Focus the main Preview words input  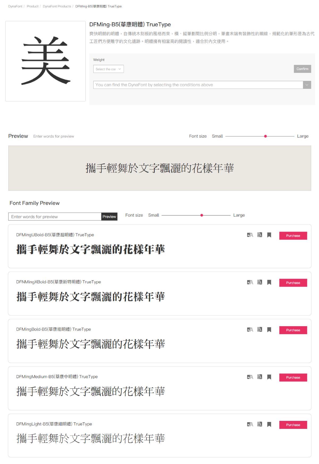point(54,136)
